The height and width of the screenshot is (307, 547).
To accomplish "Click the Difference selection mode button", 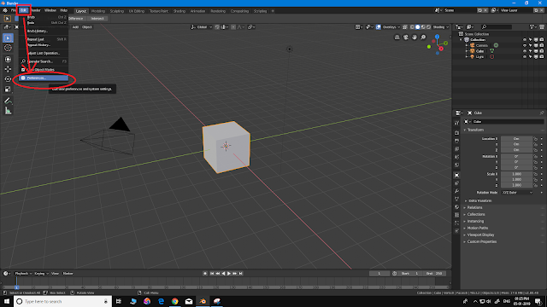I will point(76,19).
